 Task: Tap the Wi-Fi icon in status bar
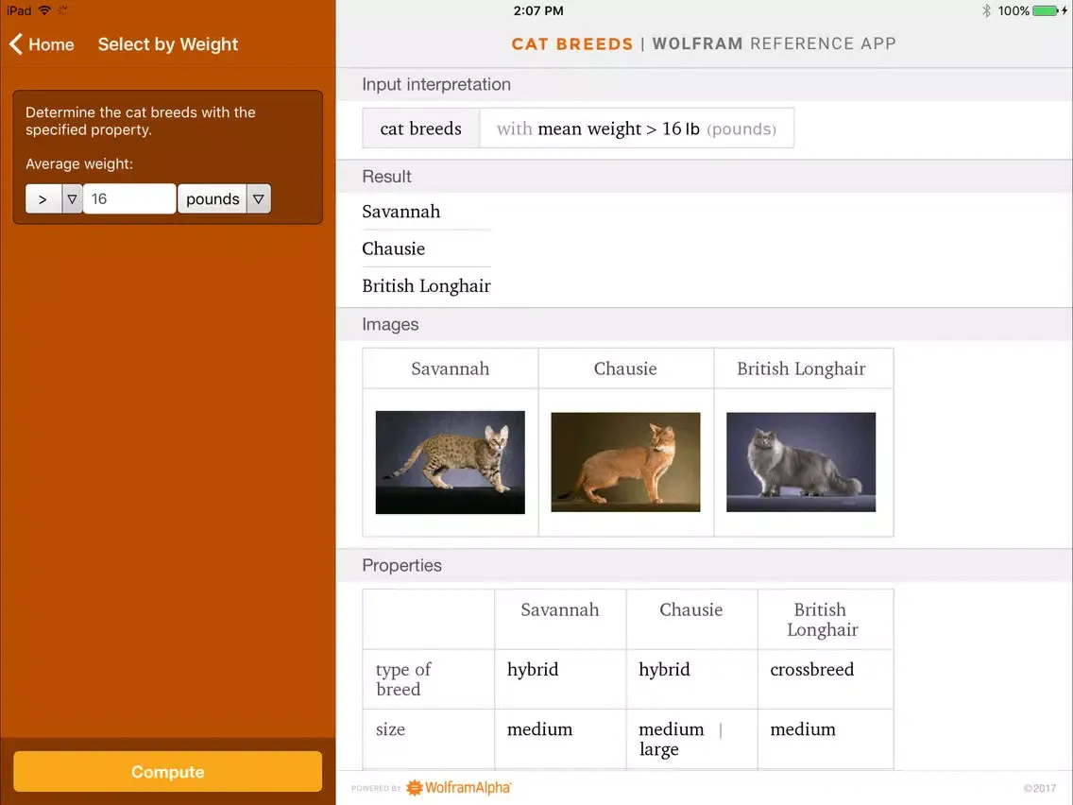[x=44, y=10]
